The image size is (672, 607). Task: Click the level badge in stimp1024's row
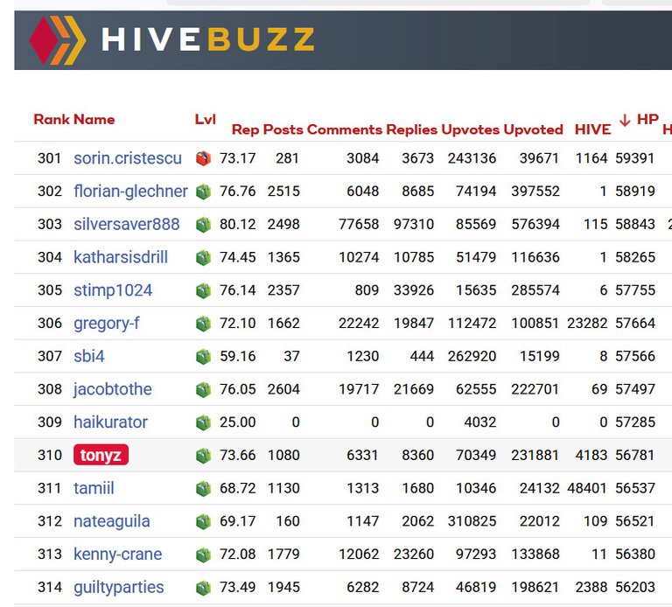click(x=203, y=290)
